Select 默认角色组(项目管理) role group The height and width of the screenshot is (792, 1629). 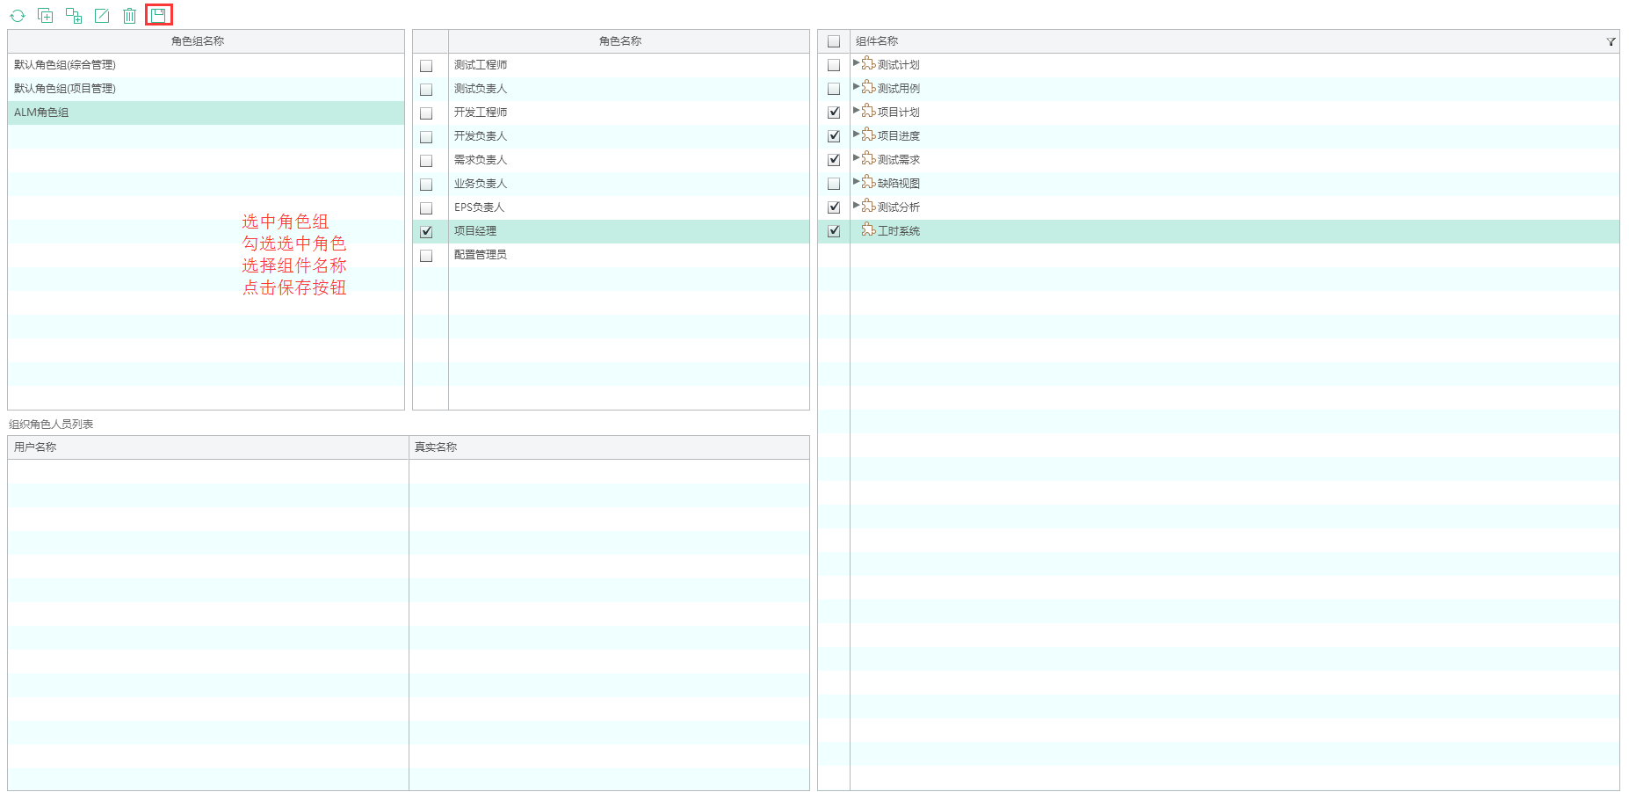coord(65,89)
